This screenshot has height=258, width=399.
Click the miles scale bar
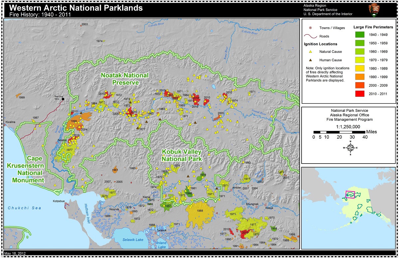[x=339, y=132]
